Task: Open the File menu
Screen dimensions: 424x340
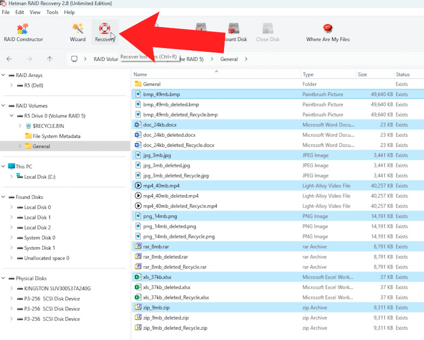Action: click(5, 12)
